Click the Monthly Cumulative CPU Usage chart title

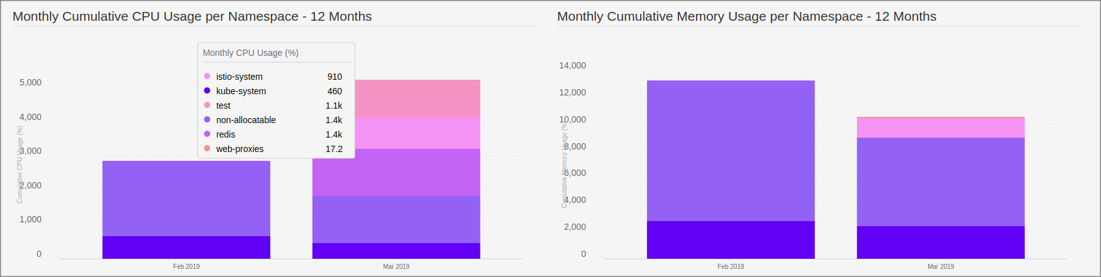(x=192, y=16)
